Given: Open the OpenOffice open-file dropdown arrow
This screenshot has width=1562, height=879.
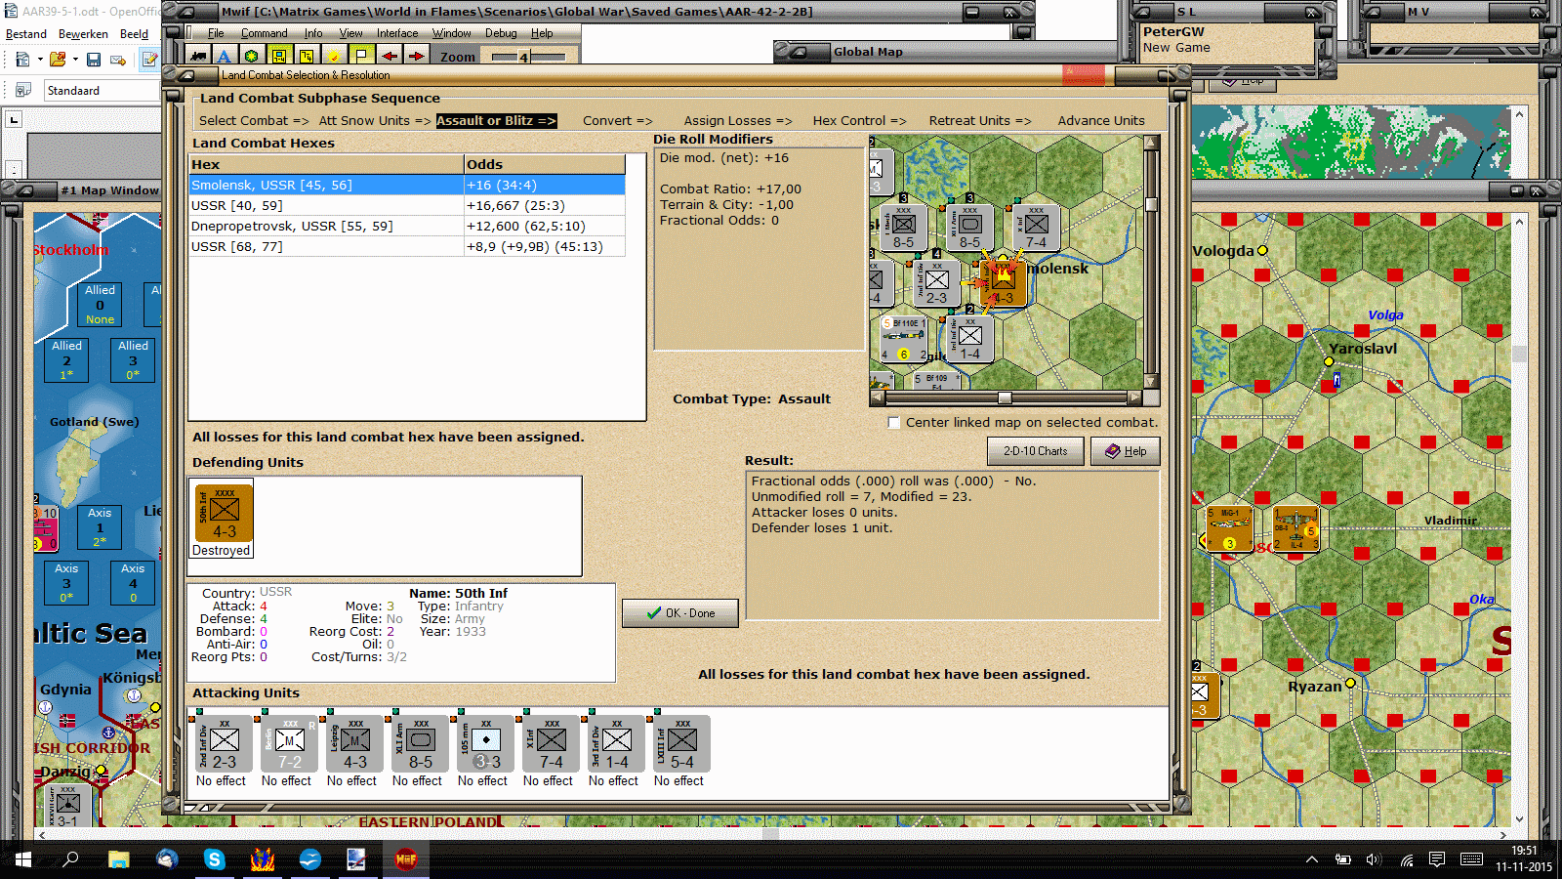Looking at the screenshot, I should (75, 60).
